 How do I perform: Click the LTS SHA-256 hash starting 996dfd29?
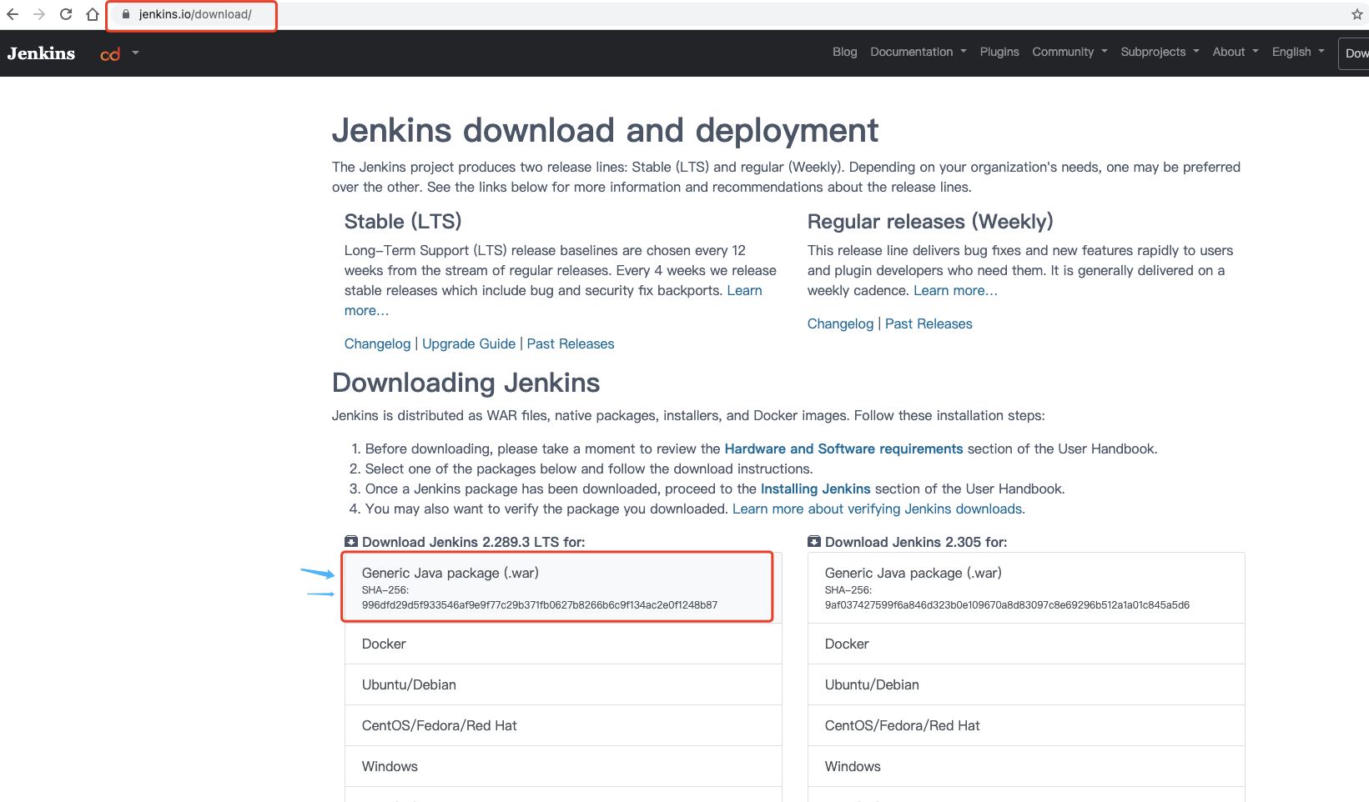(x=540, y=605)
